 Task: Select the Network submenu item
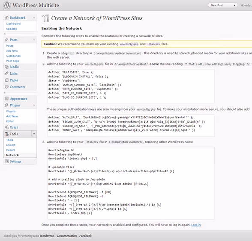(x=12, y=155)
